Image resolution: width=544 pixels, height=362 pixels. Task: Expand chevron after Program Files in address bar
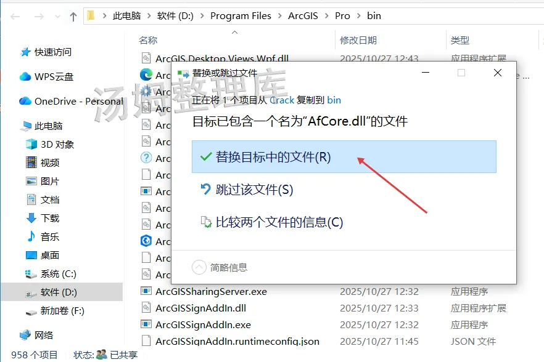(x=280, y=16)
